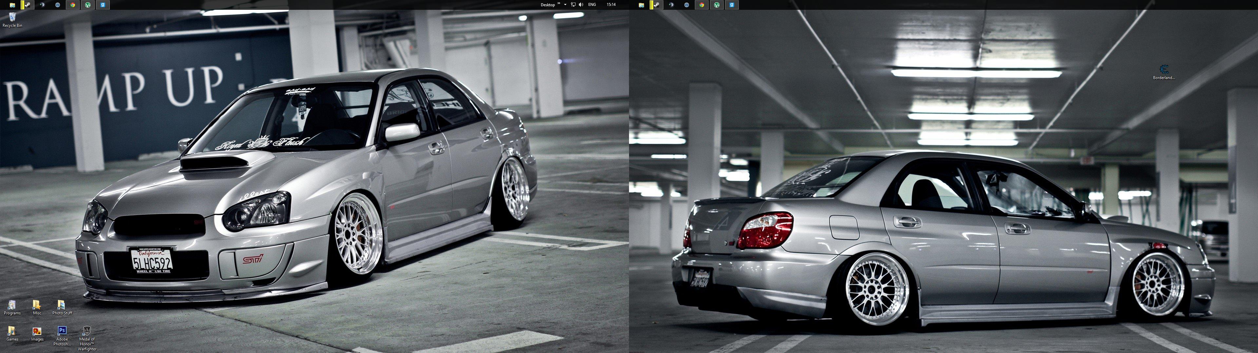Open volume control in system tray
1258x353 pixels.
pos(581,5)
